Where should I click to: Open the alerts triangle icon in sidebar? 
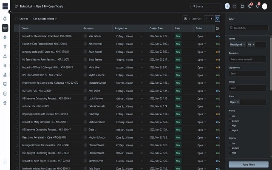tap(5, 56)
